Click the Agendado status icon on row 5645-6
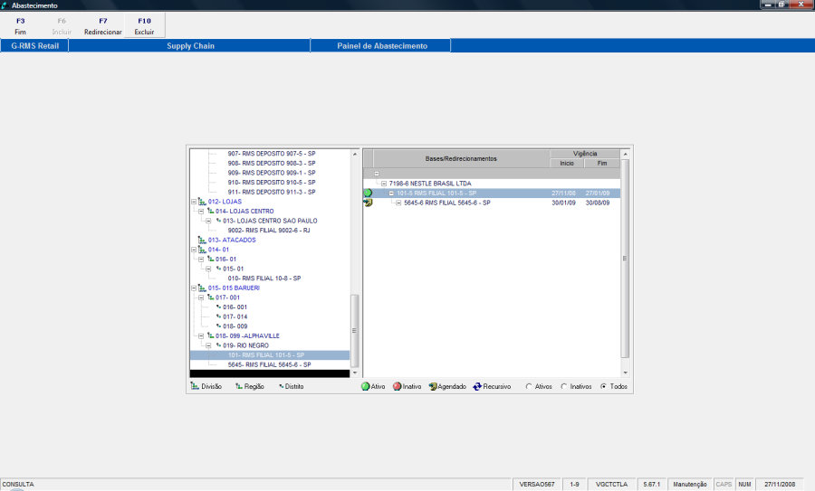Viewport: 815px width, 491px height. coord(368,203)
